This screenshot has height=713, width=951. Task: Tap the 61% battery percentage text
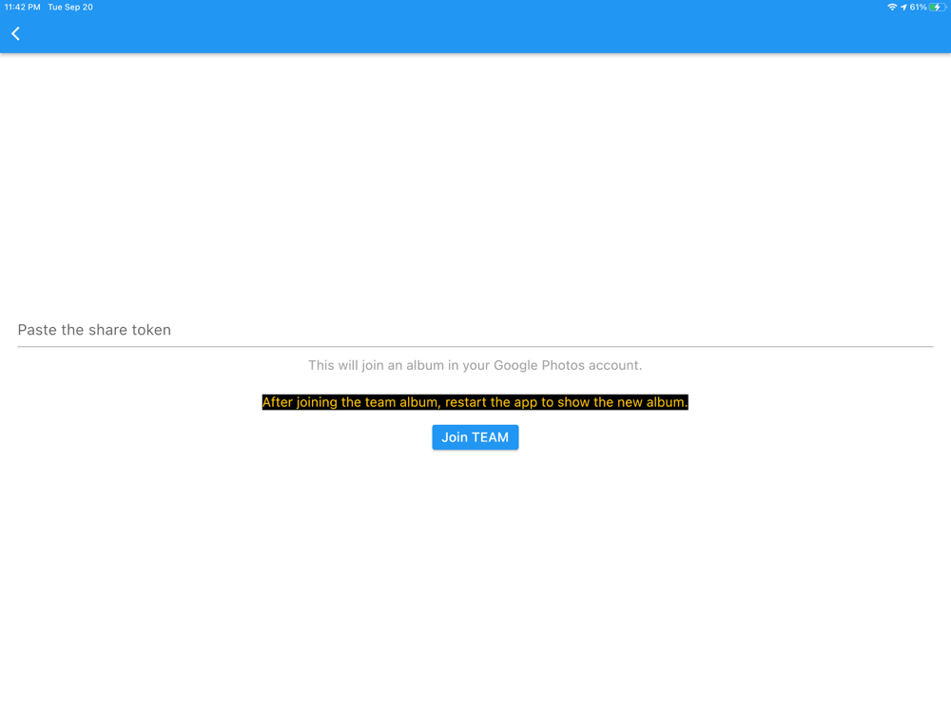(918, 8)
